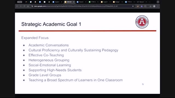The image size is (175, 98).
Task: Open the orange extension icon in toolbar
Action: coord(138,6)
